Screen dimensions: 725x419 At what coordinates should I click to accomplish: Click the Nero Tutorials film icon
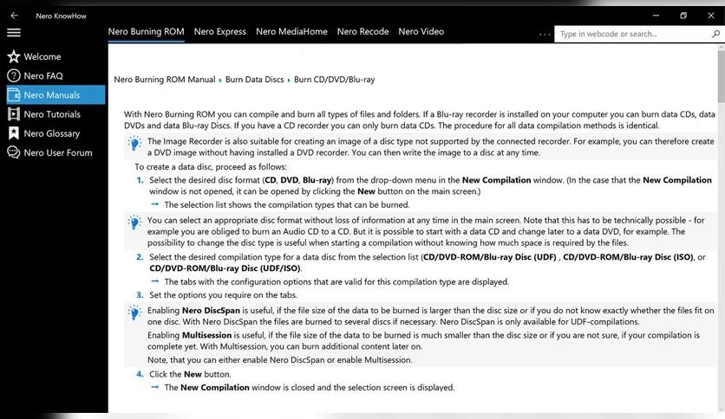[x=13, y=114]
